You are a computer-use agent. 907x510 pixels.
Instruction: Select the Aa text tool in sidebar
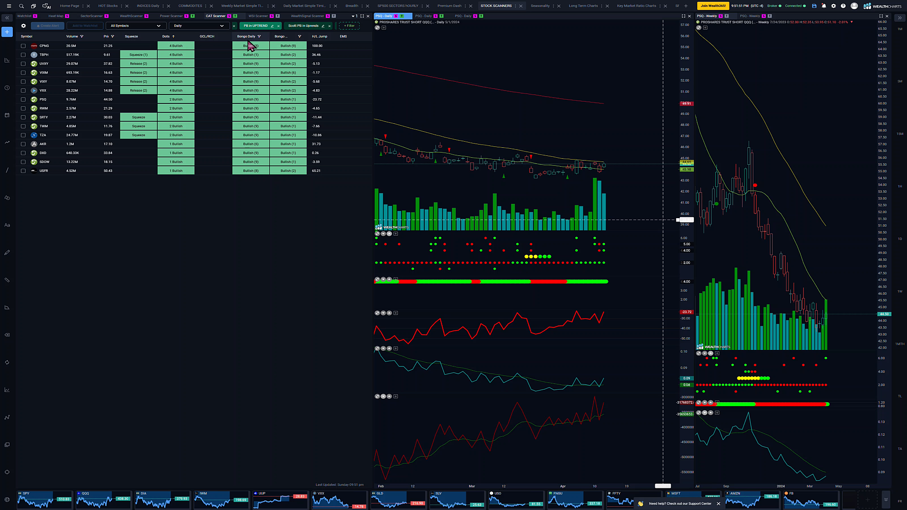(x=7, y=225)
